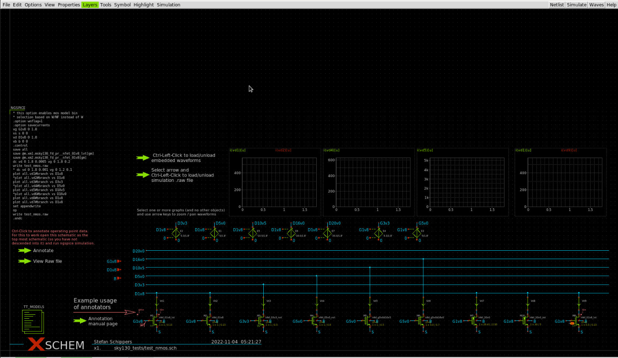Select the G5v0 voltage source symbol
This screenshot has width=618, height=358.
pos(416,232)
